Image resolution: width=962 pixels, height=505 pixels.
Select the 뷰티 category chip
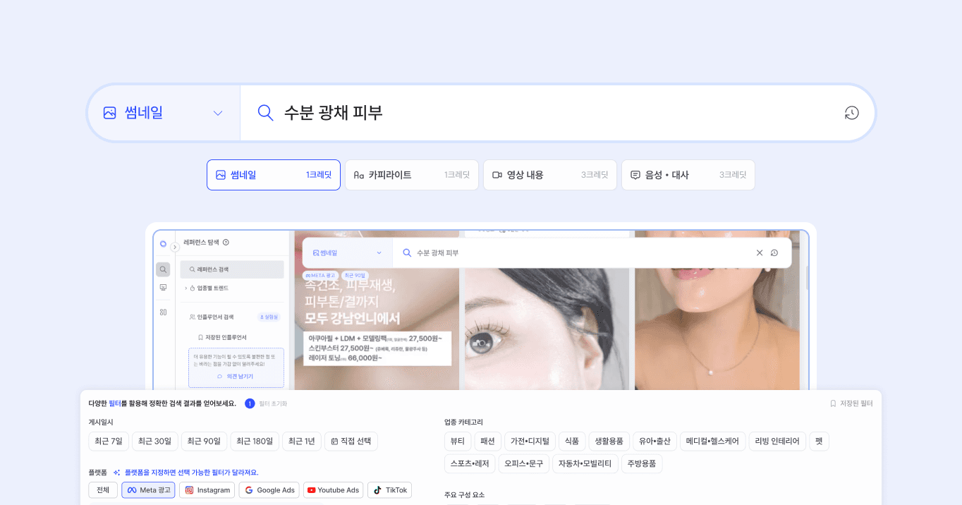pyautogui.click(x=458, y=442)
